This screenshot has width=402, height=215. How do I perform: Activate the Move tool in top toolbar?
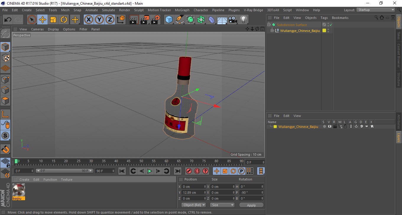coord(43,20)
